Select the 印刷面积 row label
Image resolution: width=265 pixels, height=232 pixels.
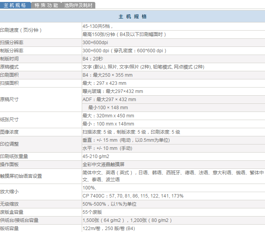[x=9, y=75]
